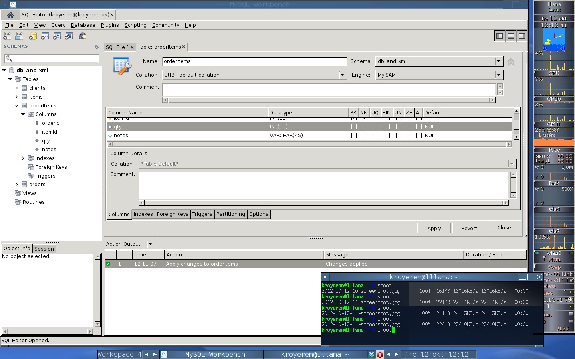The image size is (575, 359).
Task: Click the Apply button
Action: tap(434, 228)
